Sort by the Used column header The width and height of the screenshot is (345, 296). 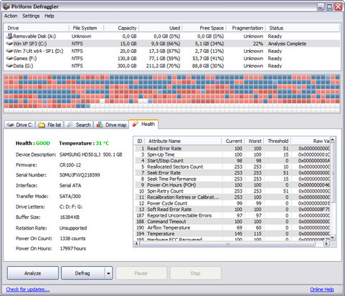tap(161, 28)
